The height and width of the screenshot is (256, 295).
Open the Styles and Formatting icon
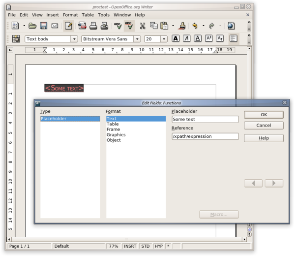click(x=16, y=39)
